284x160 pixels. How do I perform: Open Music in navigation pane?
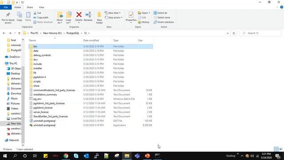(x=12, y=99)
